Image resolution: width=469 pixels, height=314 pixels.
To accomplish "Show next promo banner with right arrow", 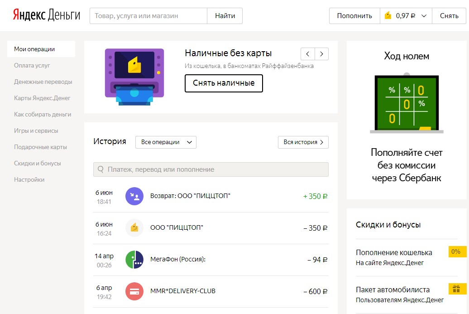I will point(322,53).
